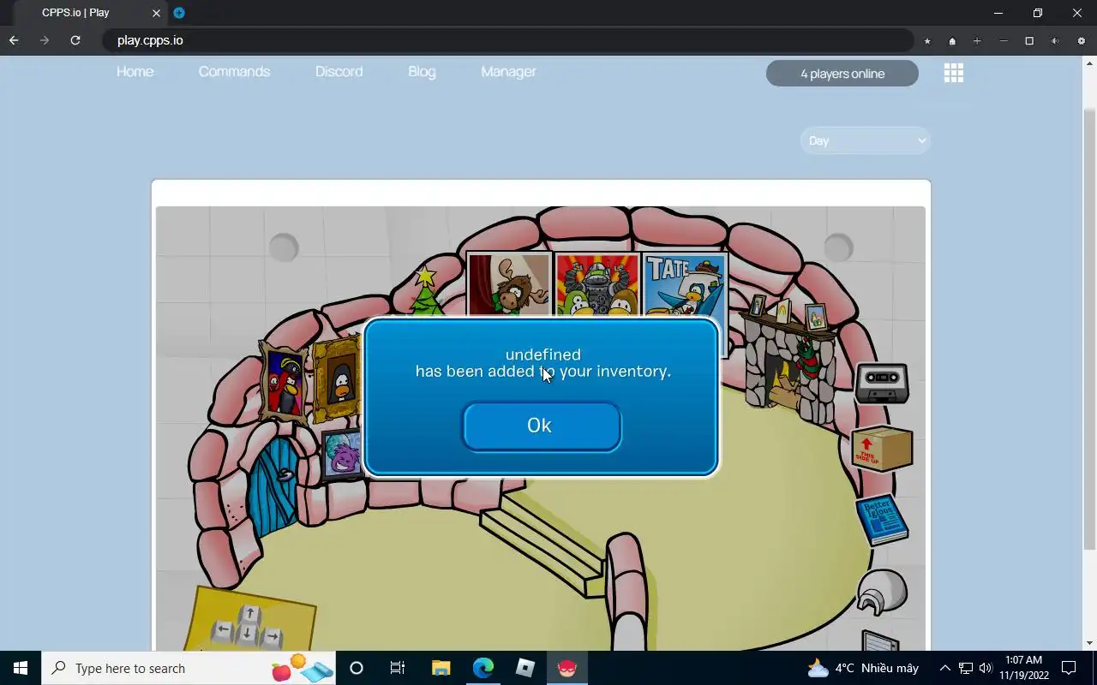Click the moose puffle painting
Screen dimensions: 1097x685
[x=509, y=285]
